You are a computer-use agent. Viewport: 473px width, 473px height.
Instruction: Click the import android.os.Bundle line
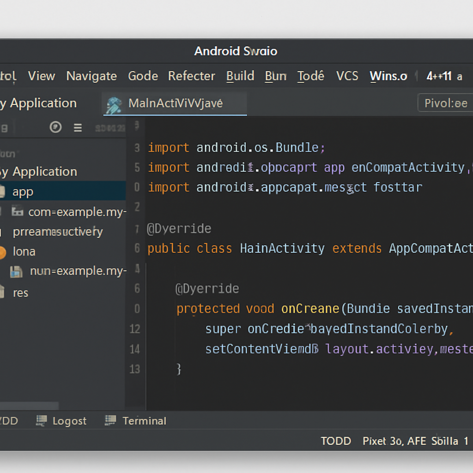(236, 148)
